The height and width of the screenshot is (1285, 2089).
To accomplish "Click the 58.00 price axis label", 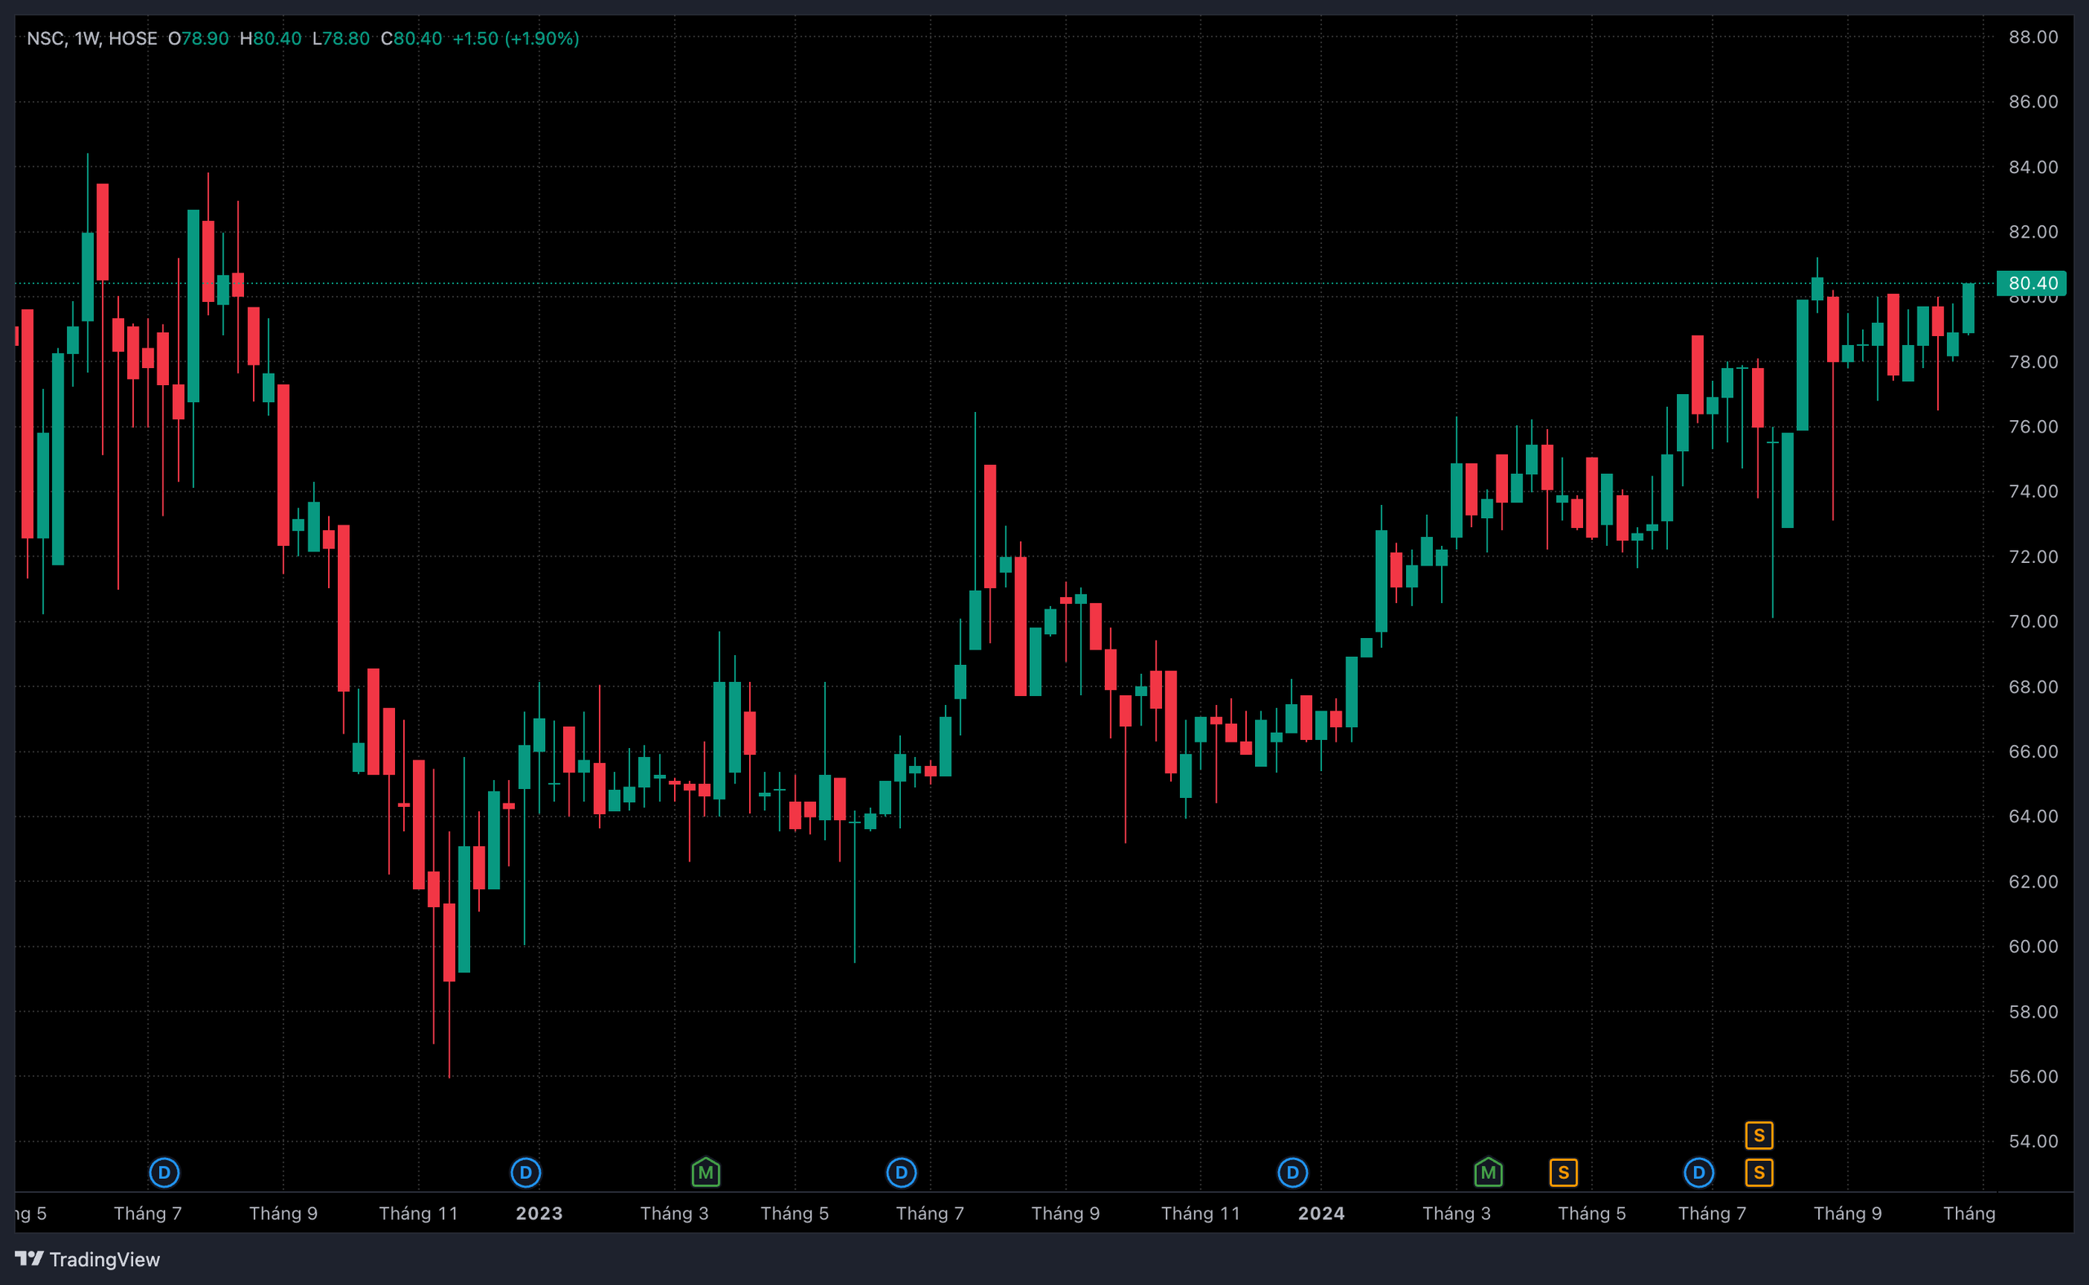I will 2033,1011.
